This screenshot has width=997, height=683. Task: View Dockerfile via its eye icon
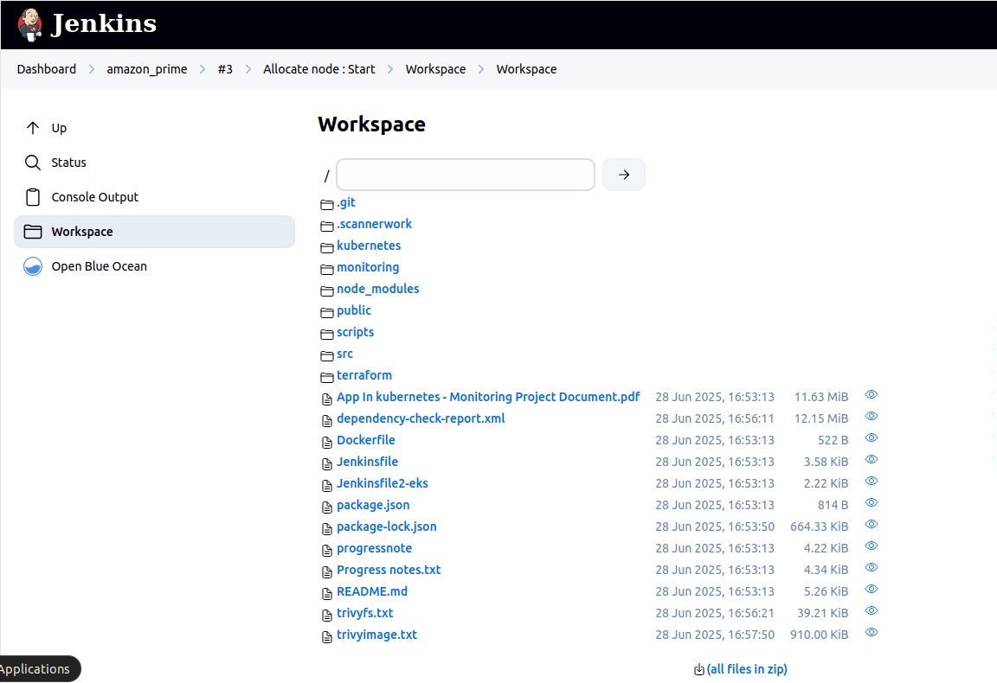872,437
